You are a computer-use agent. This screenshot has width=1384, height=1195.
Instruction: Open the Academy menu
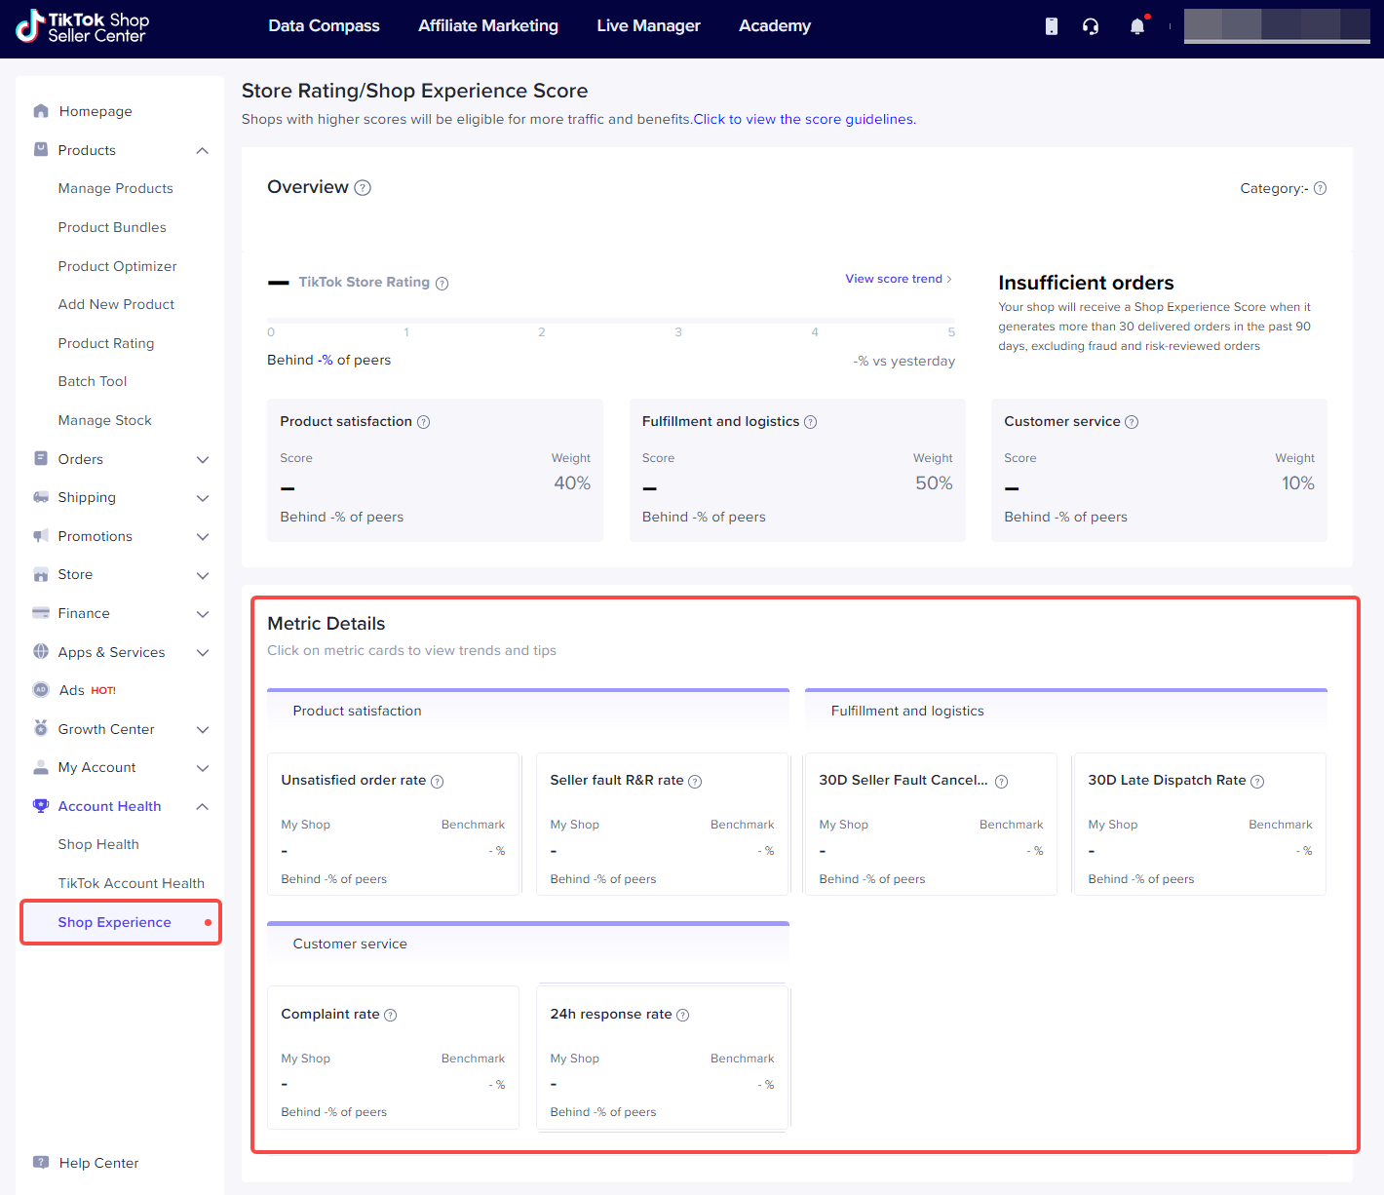coord(775,26)
